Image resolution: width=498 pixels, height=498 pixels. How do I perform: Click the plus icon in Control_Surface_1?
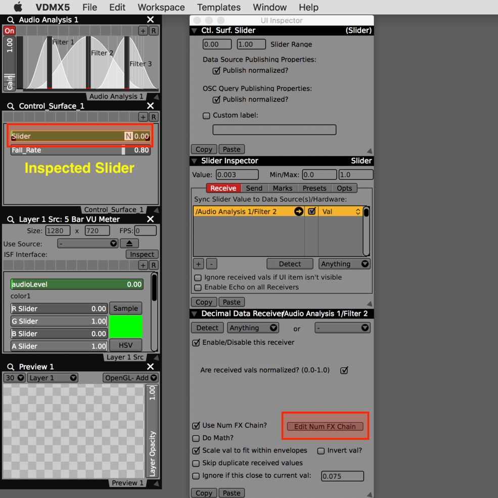point(143,117)
